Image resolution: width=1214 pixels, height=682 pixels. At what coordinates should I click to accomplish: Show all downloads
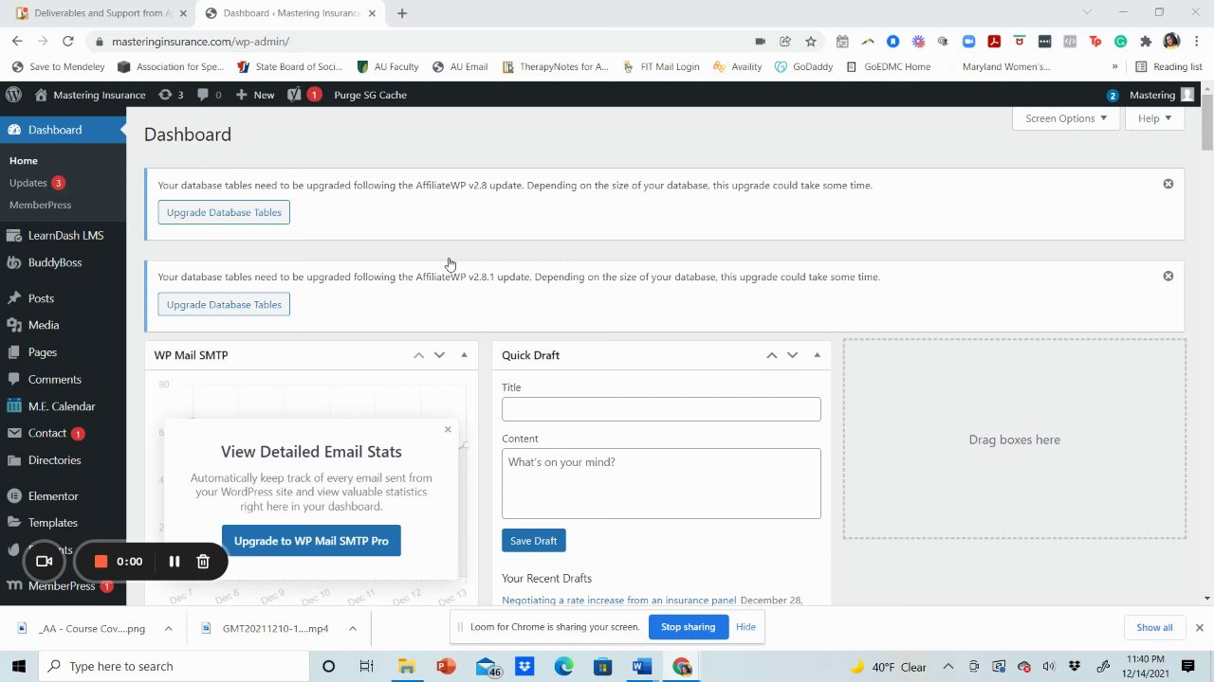coord(1154,627)
